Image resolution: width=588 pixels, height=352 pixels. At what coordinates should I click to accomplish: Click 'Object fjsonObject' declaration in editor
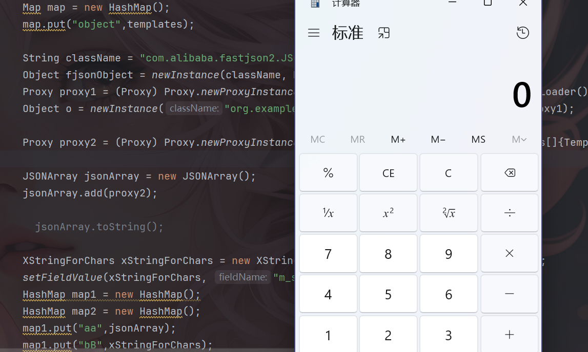click(77, 75)
